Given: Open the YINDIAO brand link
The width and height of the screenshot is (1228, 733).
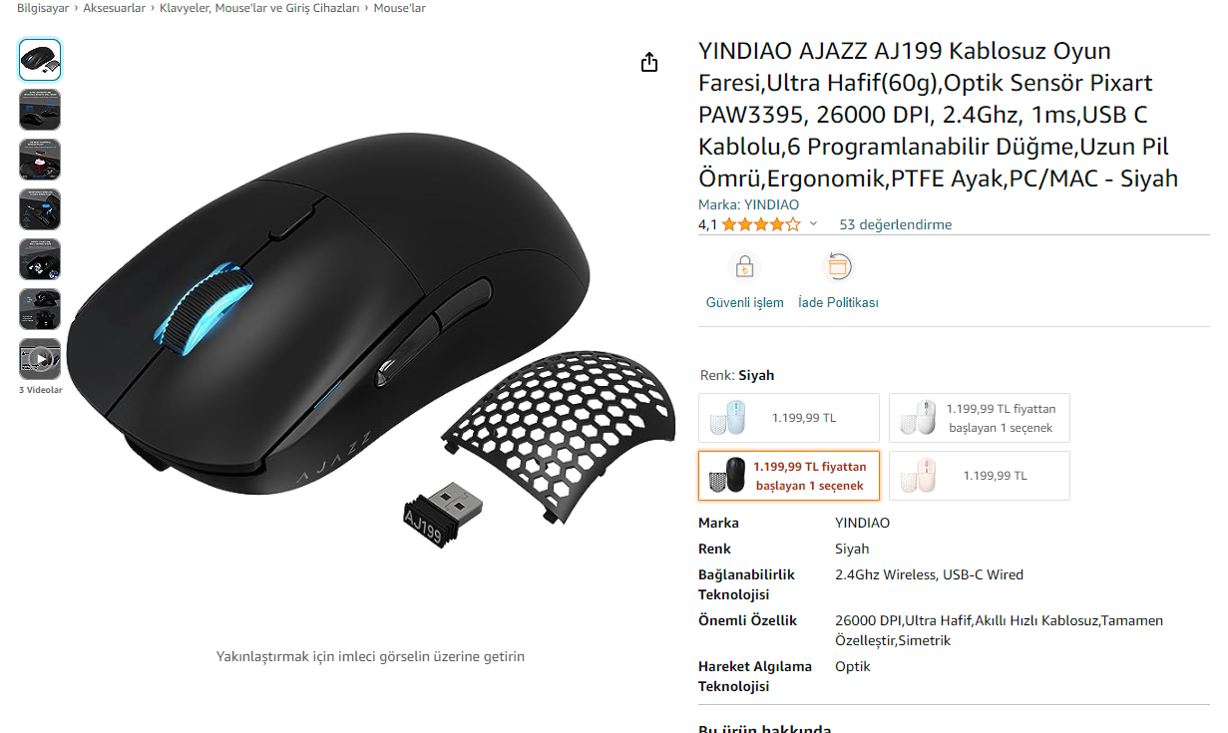Looking at the screenshot, I should [771, 204].
